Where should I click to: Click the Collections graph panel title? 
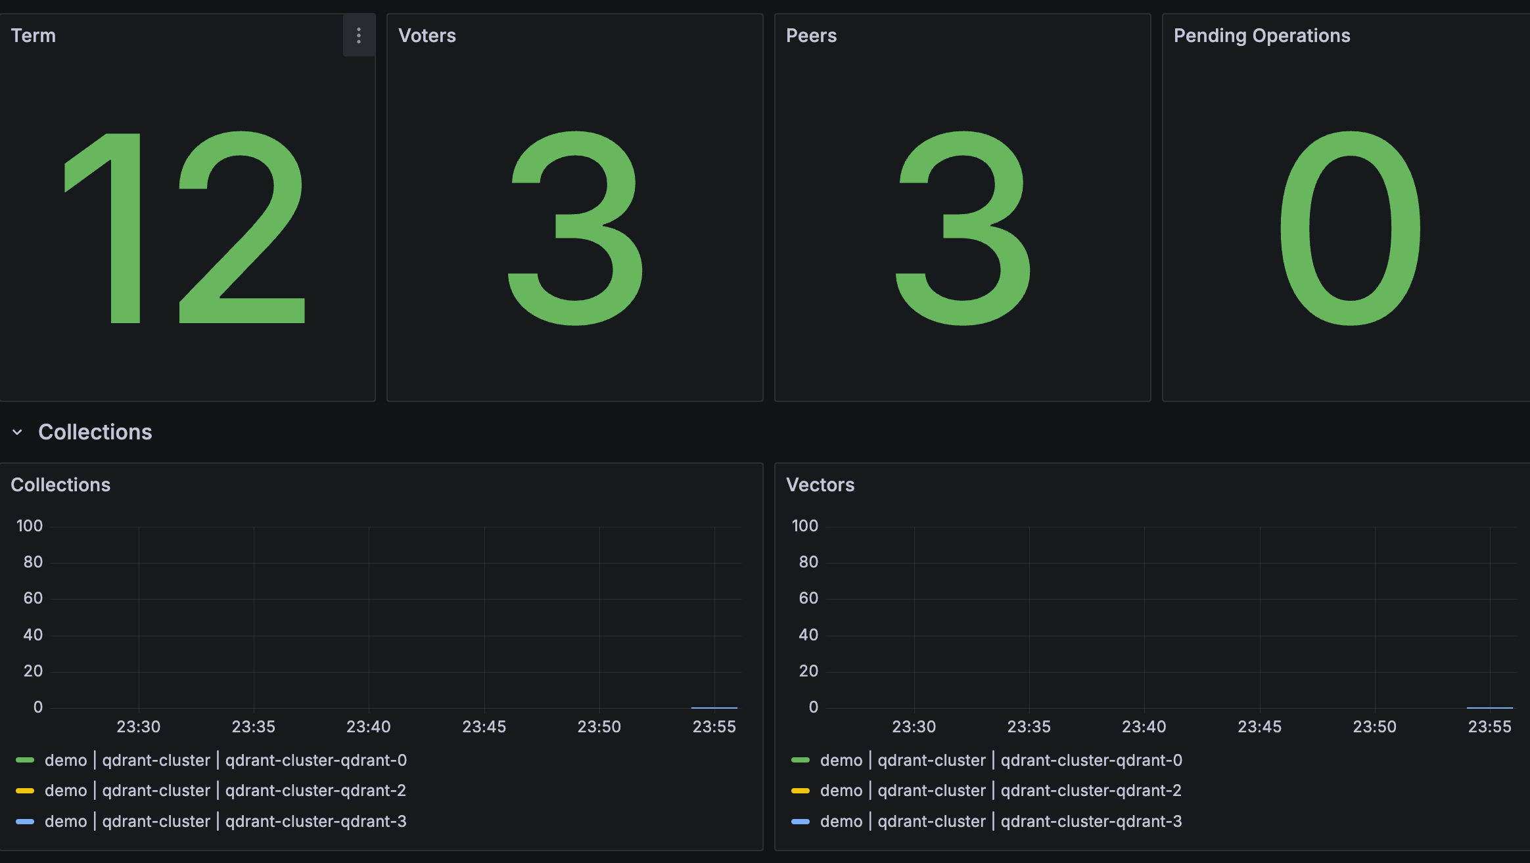pos(60,485)
